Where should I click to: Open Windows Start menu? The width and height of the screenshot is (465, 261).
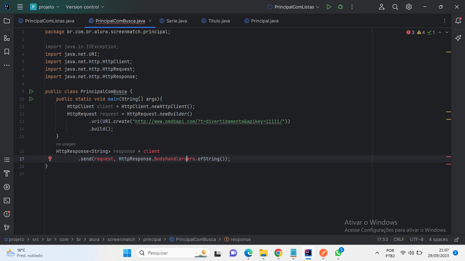pyautogui.click(x=127, y=253)
